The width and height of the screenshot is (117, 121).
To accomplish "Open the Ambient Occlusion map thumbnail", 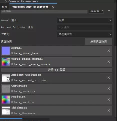I will pos(6,78).
